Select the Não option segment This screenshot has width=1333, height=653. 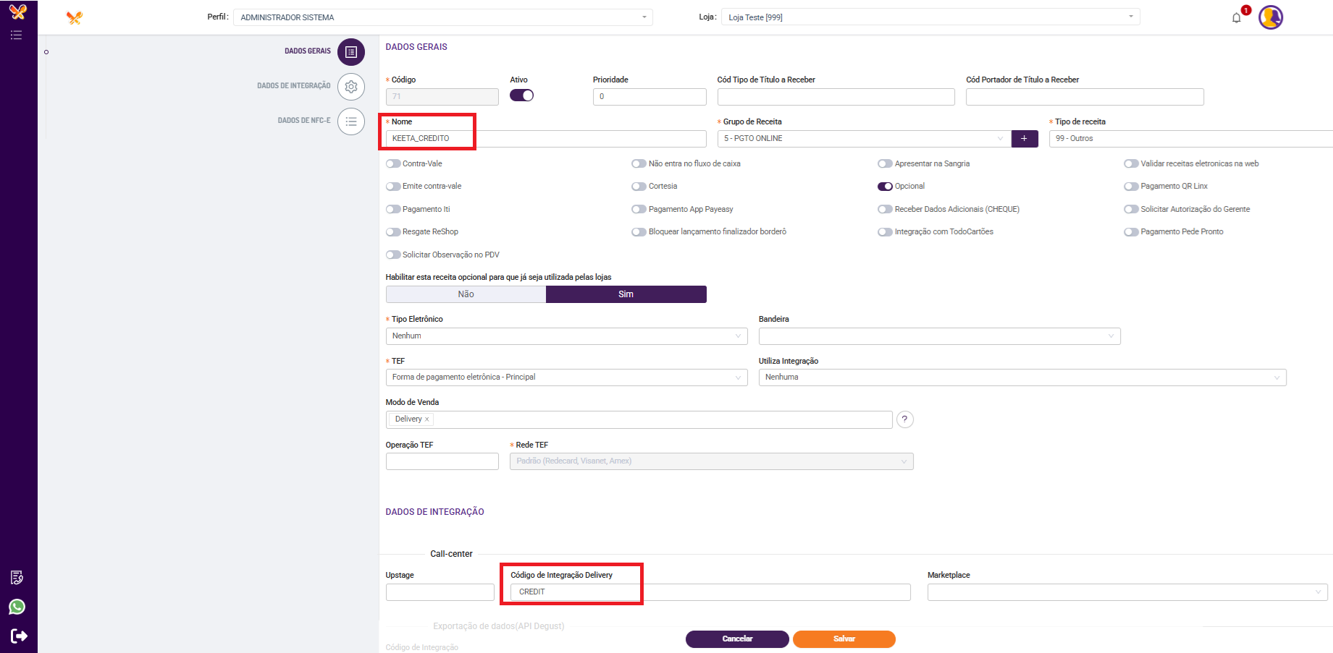tap(466, 294)
